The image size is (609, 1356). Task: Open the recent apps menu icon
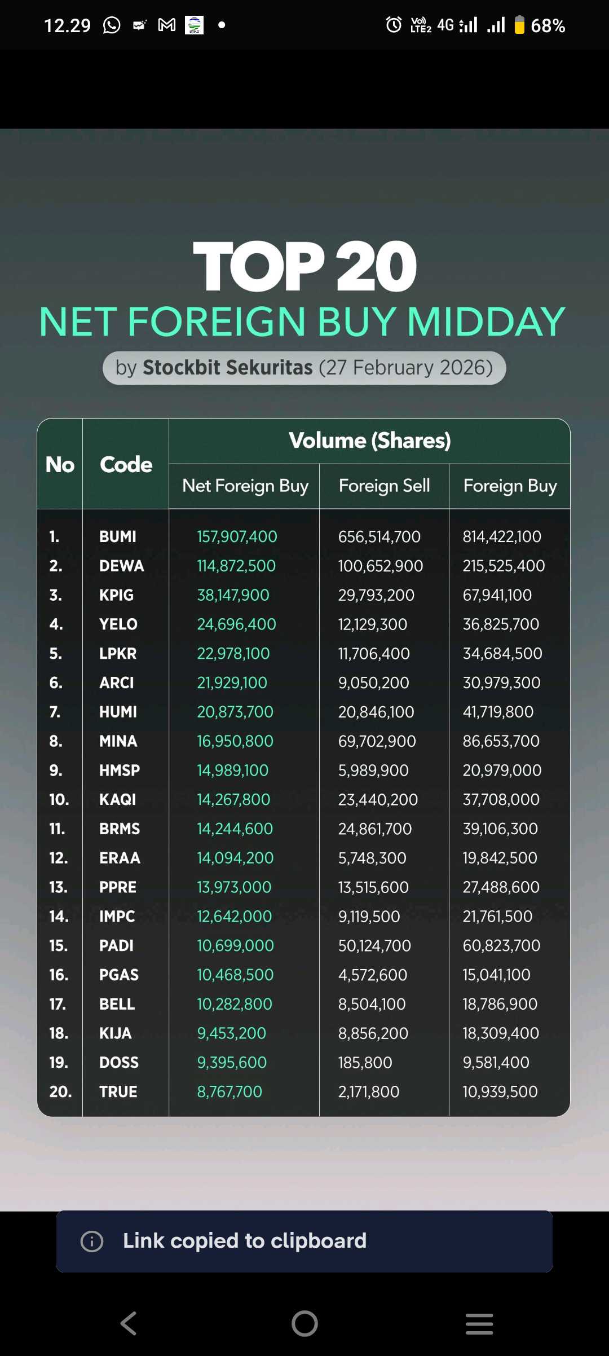479,1323
